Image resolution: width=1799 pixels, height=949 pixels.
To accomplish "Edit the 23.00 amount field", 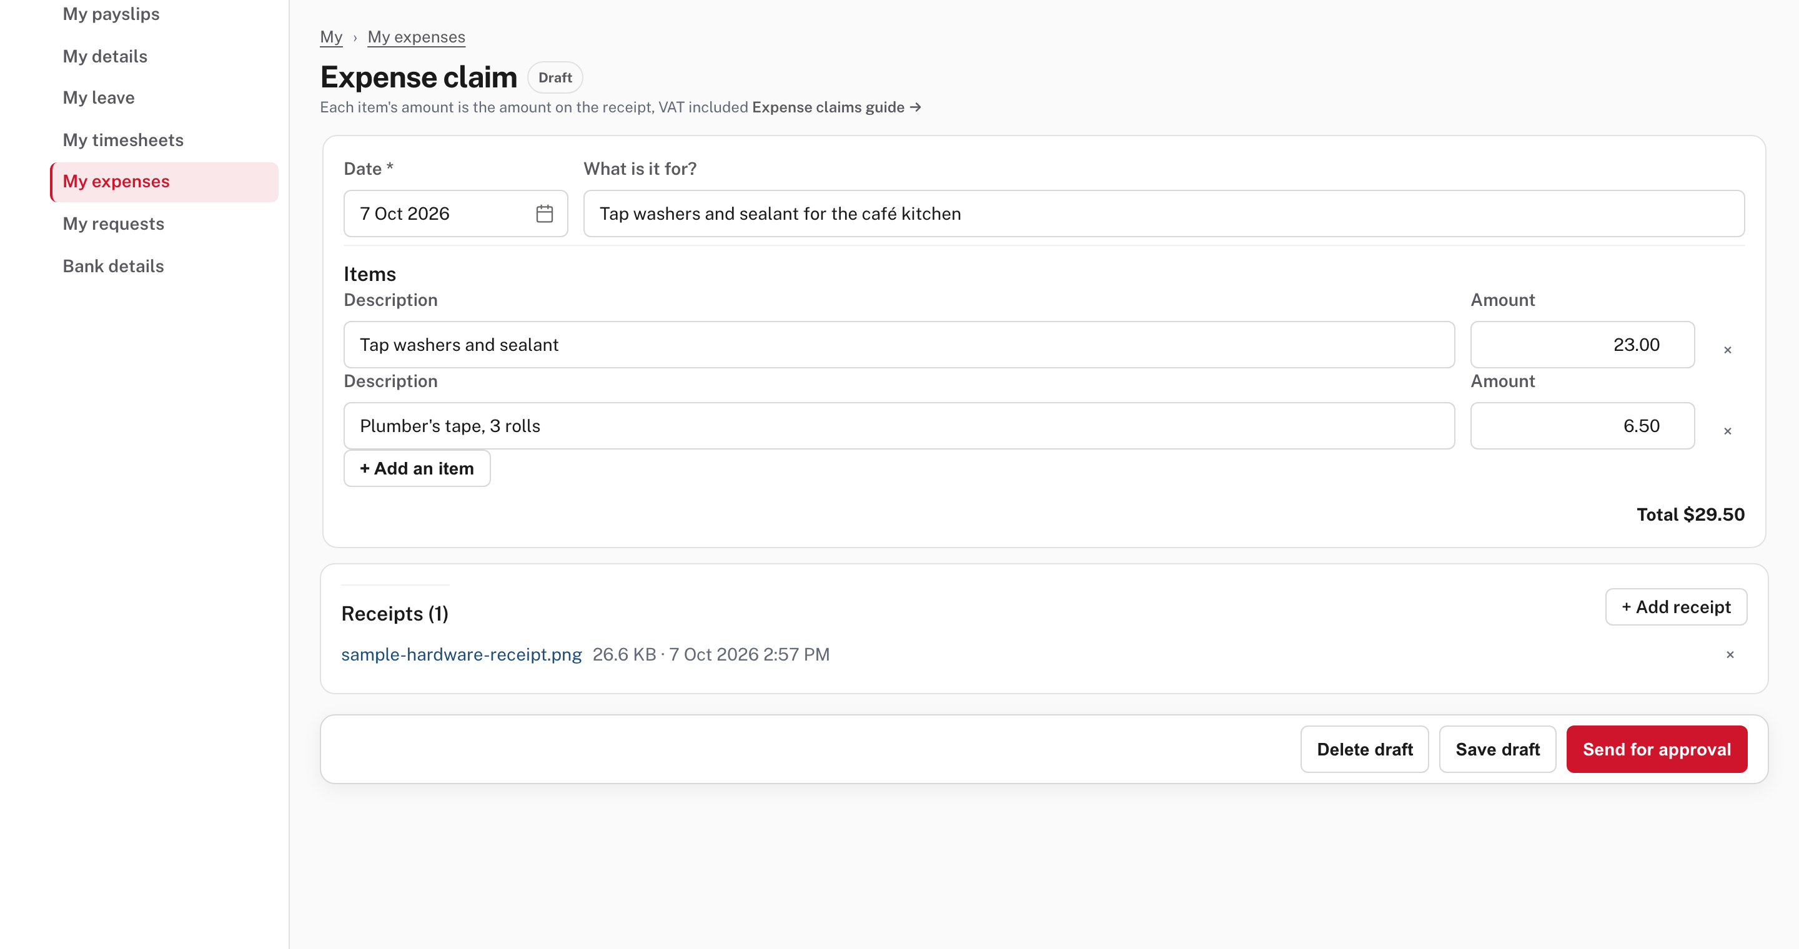I will click(x=1582, y=345).
